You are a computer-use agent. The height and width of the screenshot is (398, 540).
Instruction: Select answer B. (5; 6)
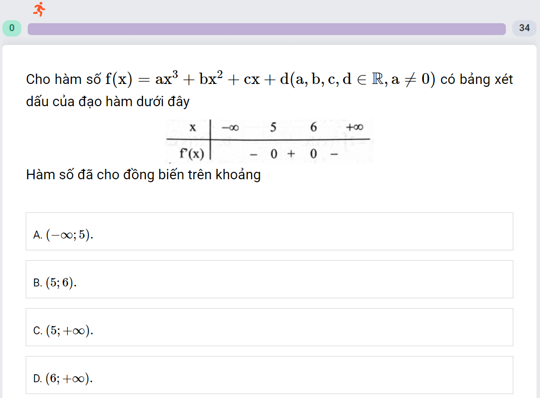270,279
